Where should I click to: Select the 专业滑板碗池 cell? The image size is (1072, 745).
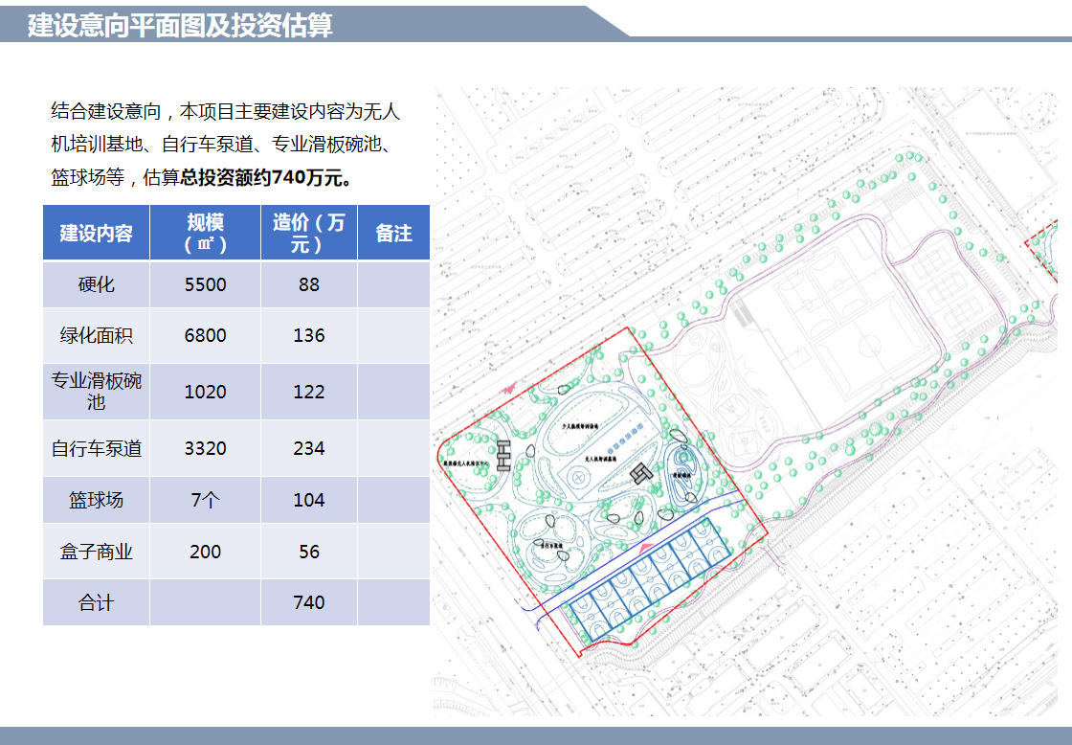[x=96, y=391]
